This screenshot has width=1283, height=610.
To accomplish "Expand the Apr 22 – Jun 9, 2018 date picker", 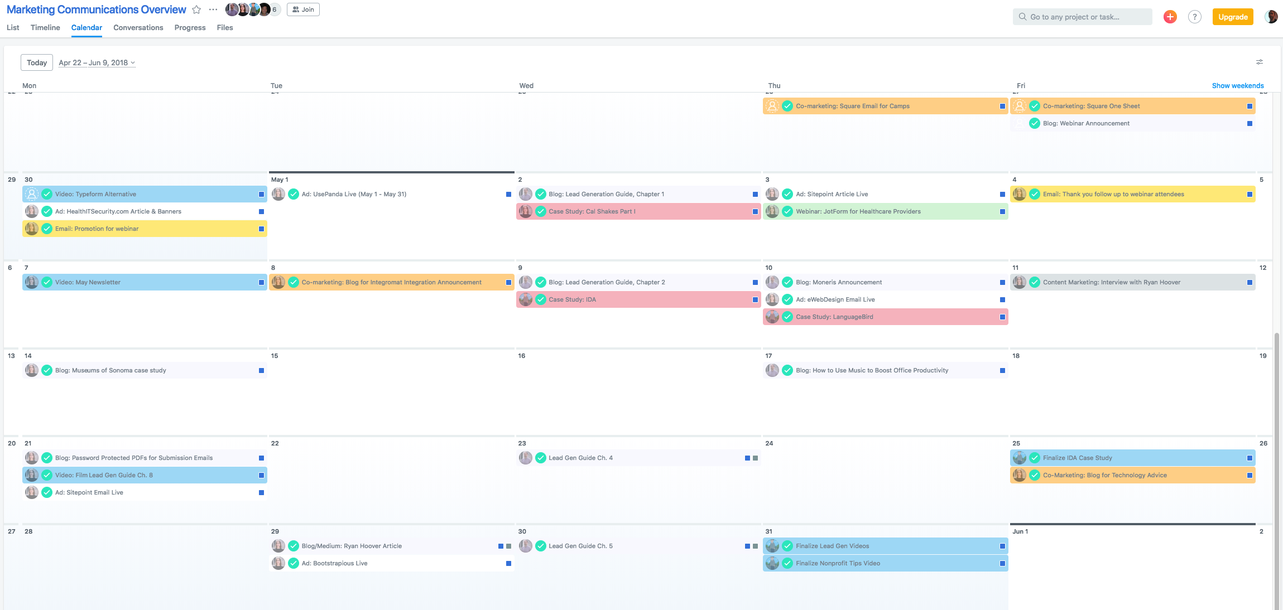I will [x=97, y=62].
